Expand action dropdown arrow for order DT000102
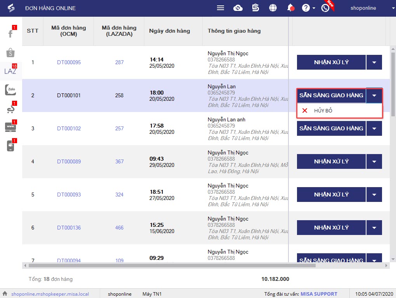This screenshot has height=298, width=396. point(374,128)
